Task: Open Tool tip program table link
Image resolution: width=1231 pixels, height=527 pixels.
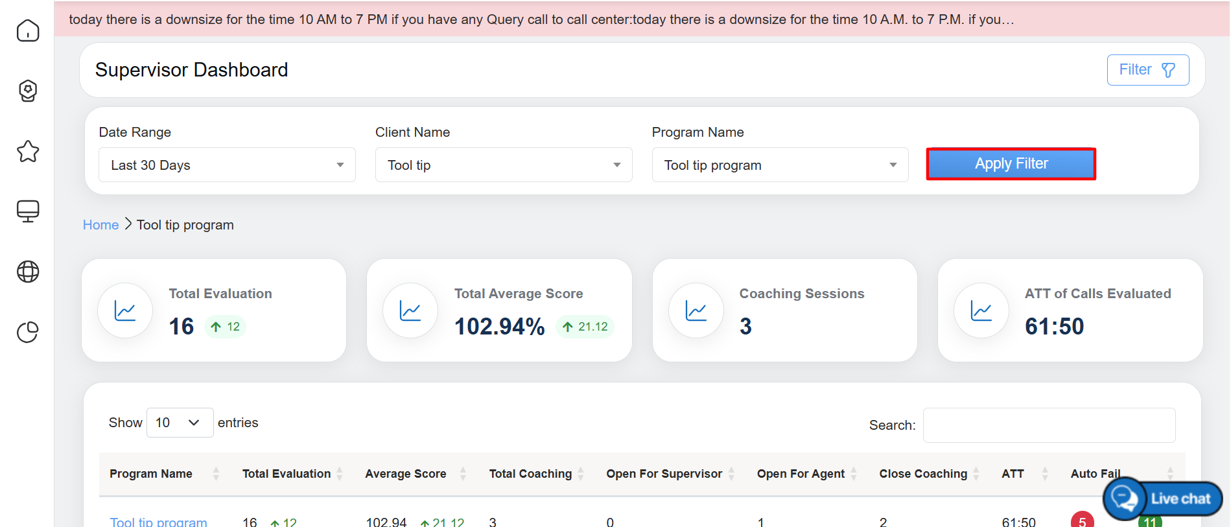Action: pos(159,521)
